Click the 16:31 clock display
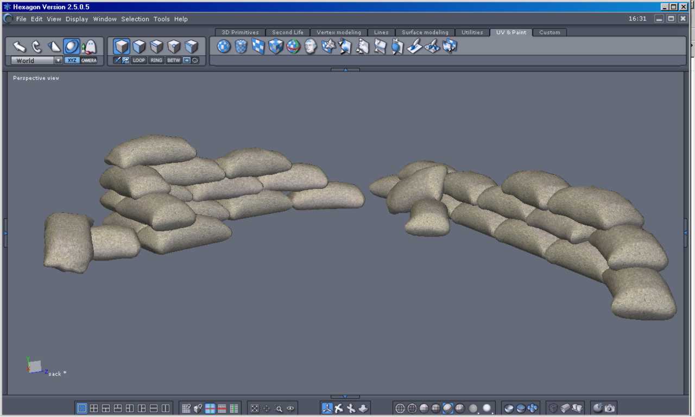The width and height of the screenshot is (695, 417). 637,18
